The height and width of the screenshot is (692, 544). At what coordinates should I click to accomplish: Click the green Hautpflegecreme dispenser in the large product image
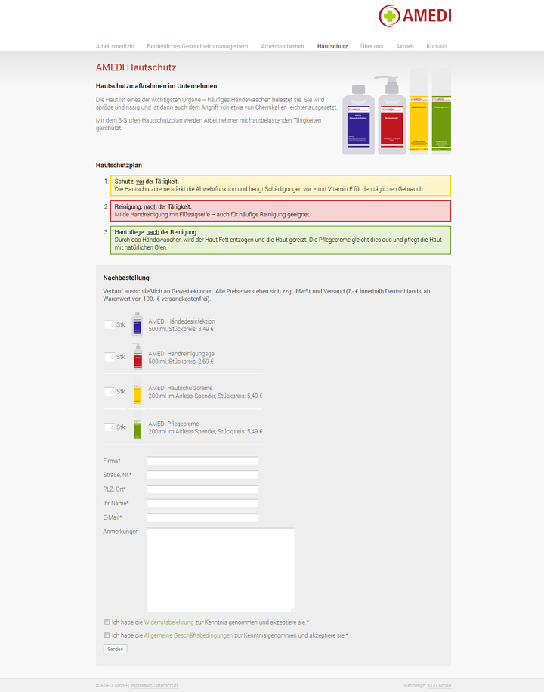coord(441,112)
